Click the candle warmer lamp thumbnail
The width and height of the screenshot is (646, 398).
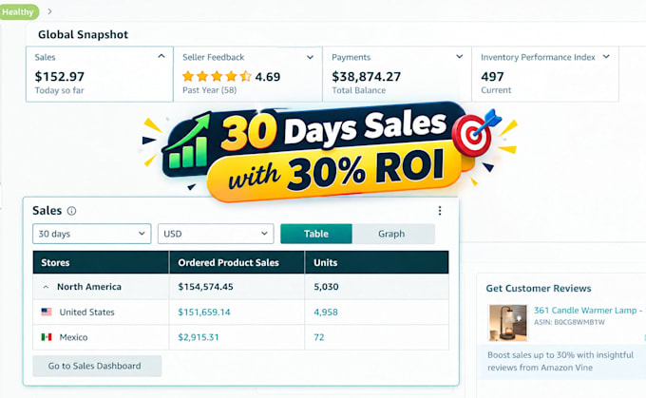[x=507, y=323]
